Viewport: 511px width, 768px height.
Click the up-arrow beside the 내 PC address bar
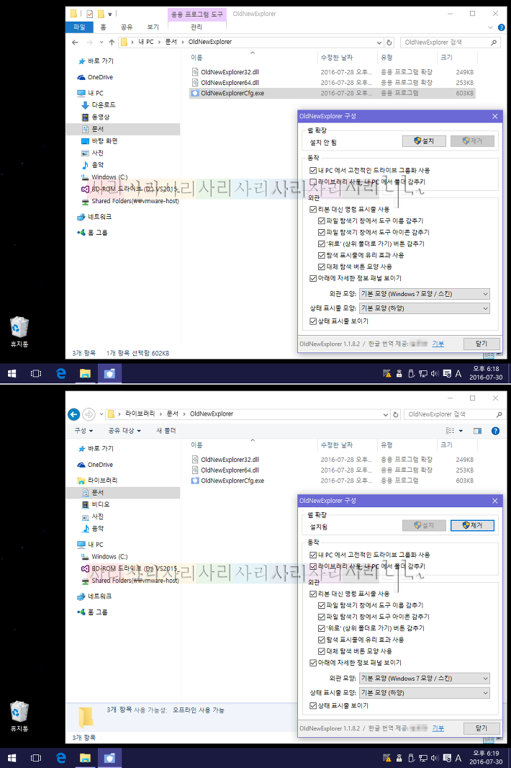[112, 43]
